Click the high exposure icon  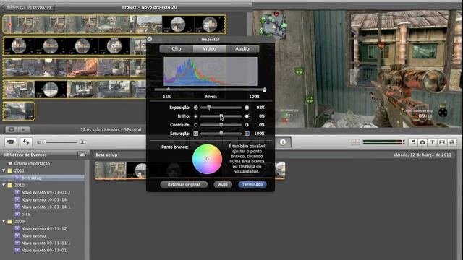click(x=247, y=108)
